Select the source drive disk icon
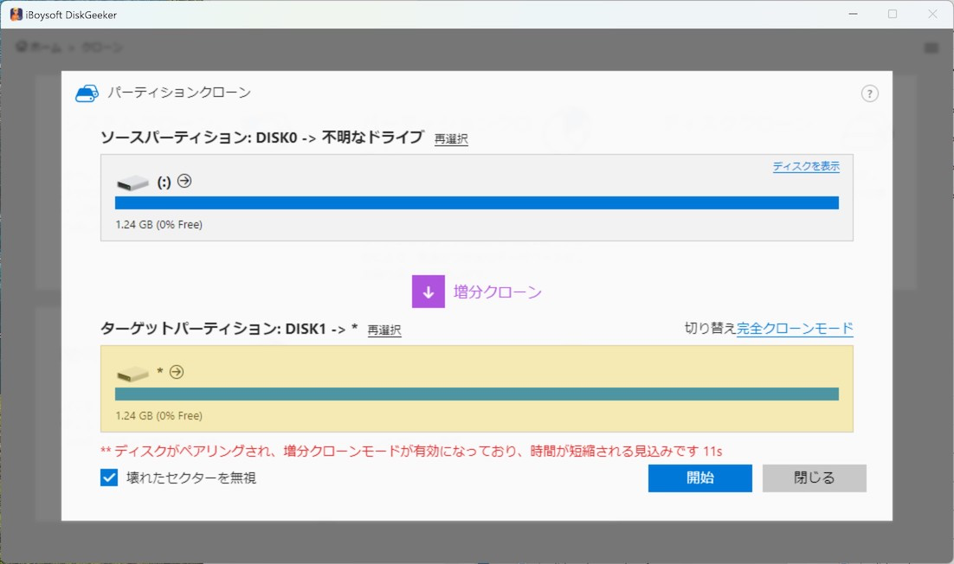The height and width of the screenshot is (564, 954). coord(132,183)
